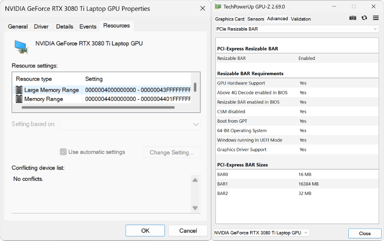Click the Setting column header
The image size is (384, 241).
136,79
